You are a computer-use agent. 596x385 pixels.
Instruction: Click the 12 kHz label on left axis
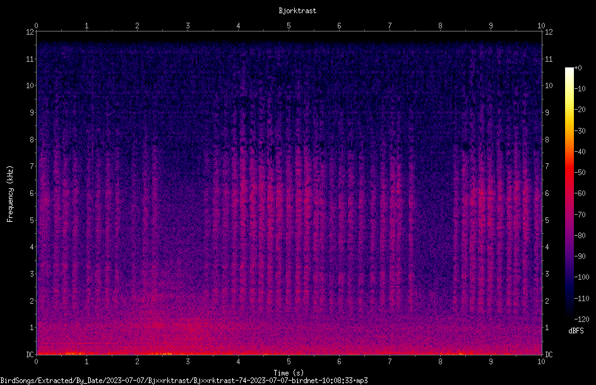pos(30,32)
